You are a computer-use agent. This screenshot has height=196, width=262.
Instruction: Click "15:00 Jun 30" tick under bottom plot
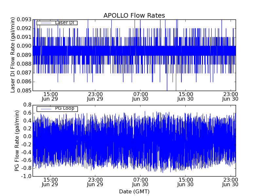185,182
